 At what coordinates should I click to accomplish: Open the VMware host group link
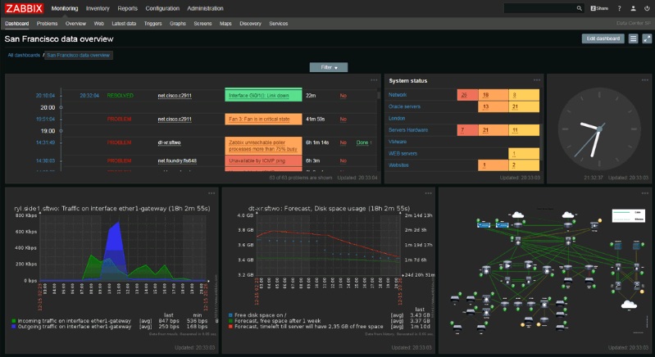pyautogui.click(x=398, y=142)
